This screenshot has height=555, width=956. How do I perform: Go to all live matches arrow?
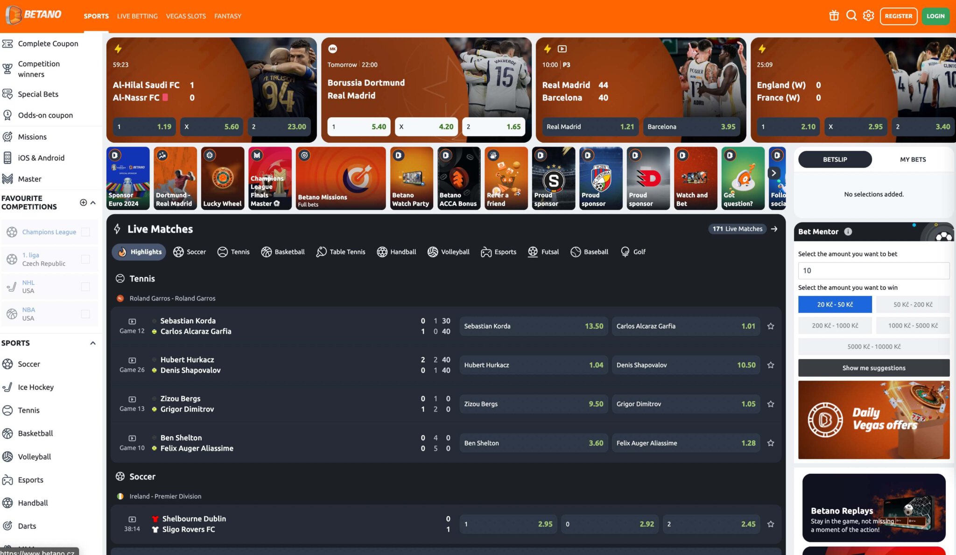click(x=774, y=229)
